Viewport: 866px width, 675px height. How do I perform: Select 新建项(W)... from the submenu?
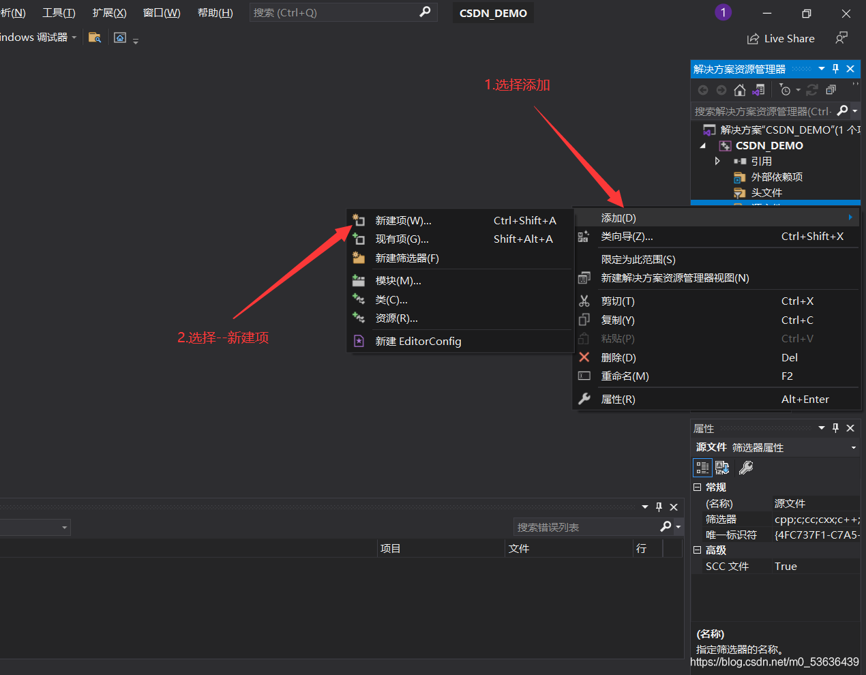pyautogui.click(x=403, y=221)
